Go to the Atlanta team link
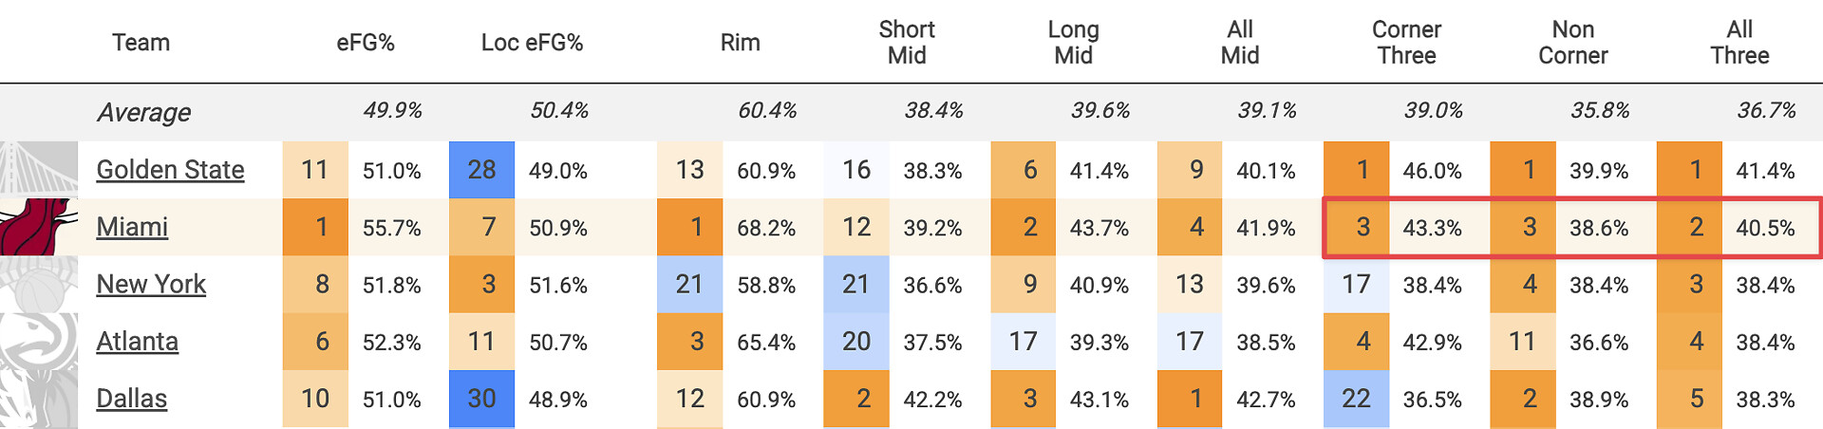 [137, 341]
